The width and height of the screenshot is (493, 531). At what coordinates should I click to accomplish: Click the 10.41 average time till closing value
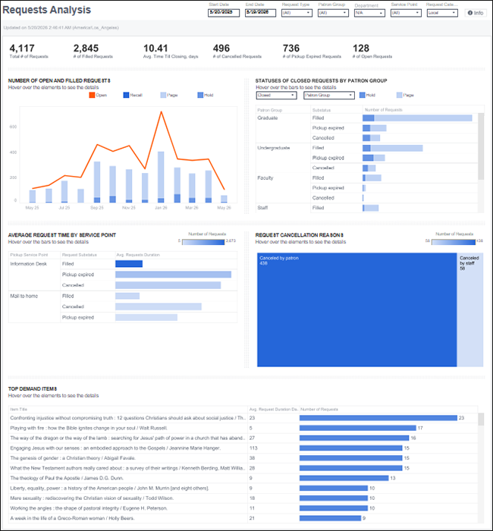155,48
